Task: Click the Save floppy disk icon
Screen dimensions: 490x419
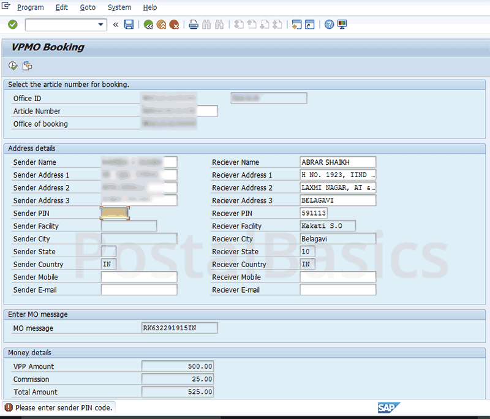Action: click(129, 25)
